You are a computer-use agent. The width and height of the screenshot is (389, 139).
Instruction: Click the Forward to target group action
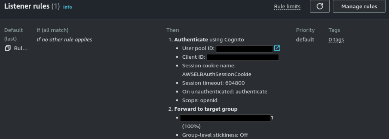tap(206, 109)
